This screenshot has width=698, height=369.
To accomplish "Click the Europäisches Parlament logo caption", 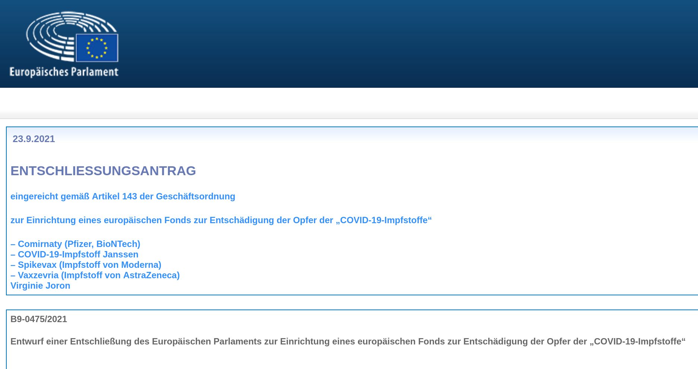I will point(64,72).
